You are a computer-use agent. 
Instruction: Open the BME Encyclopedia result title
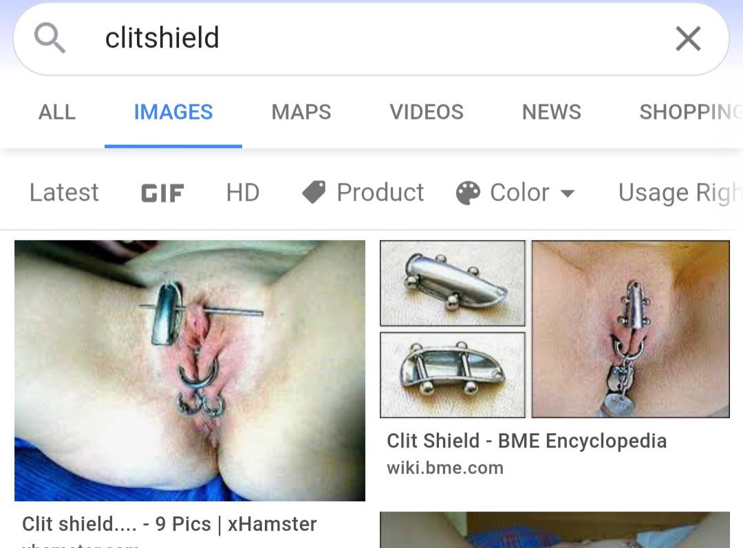pyautogui.click(x=527, y=441)
